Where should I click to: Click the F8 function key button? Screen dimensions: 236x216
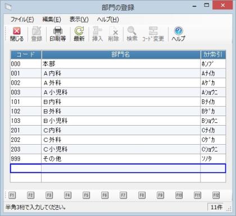pos(142,195)
